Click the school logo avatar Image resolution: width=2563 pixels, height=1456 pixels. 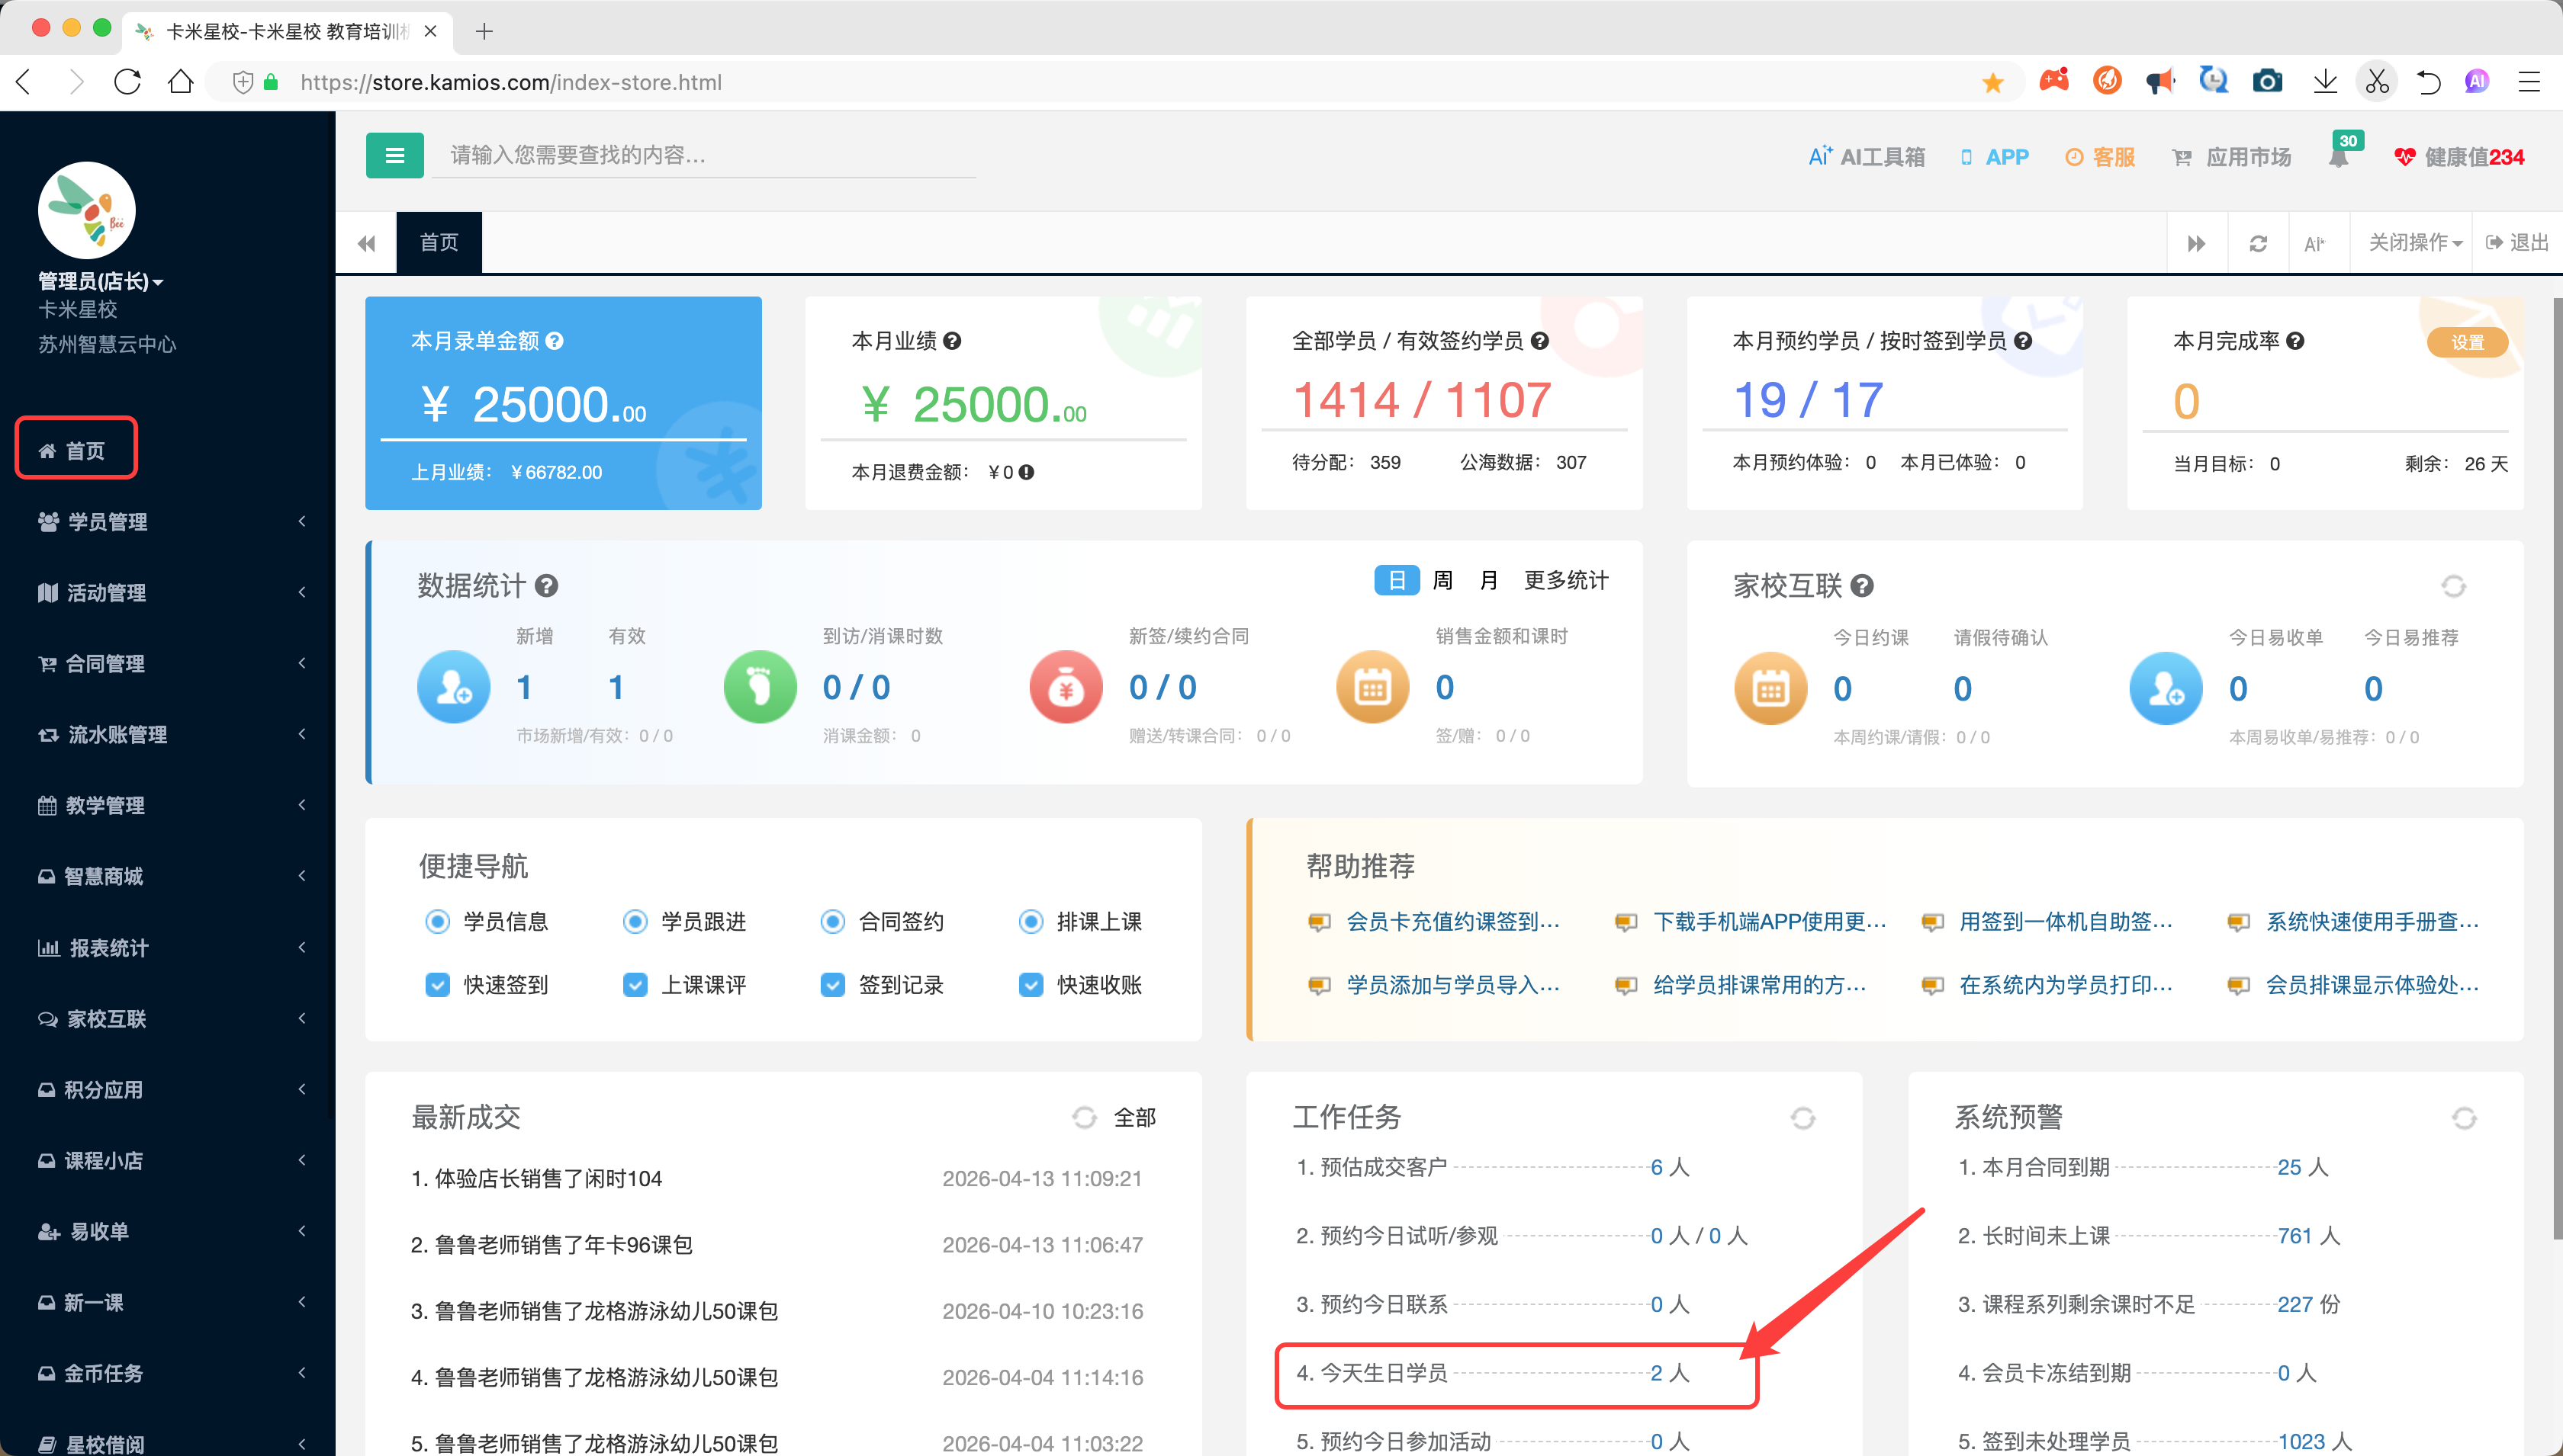pyautogui.click(x=87, y=211)
